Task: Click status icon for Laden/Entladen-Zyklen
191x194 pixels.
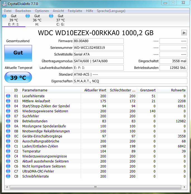Action: point(8,146)
